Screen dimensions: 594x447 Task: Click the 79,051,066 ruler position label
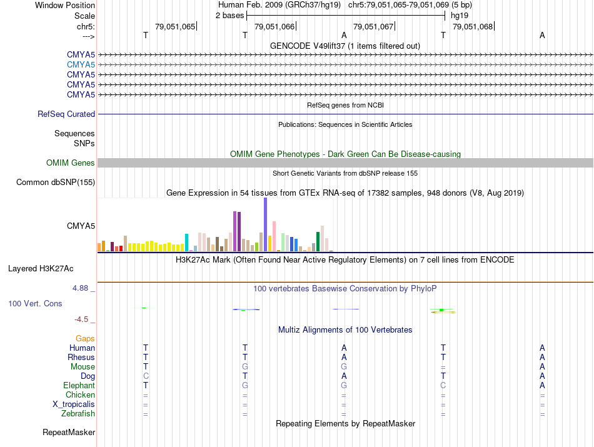pyautogui.click(x=274, y=26)
